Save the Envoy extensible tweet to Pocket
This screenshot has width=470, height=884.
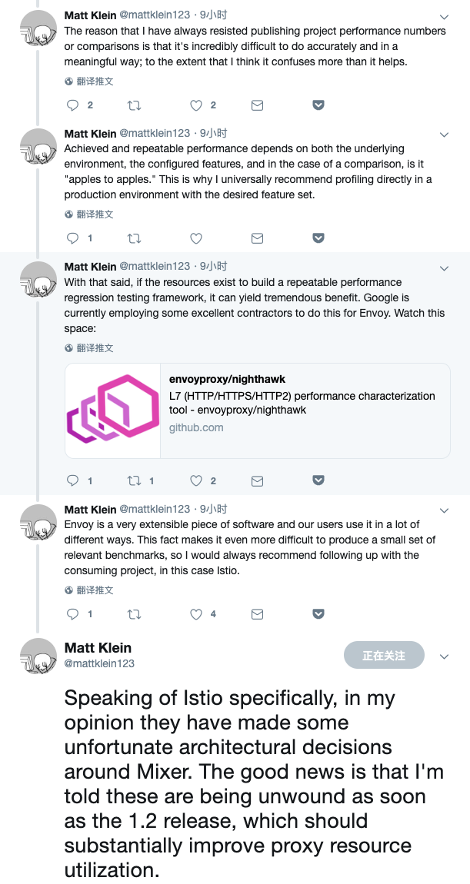318,614
